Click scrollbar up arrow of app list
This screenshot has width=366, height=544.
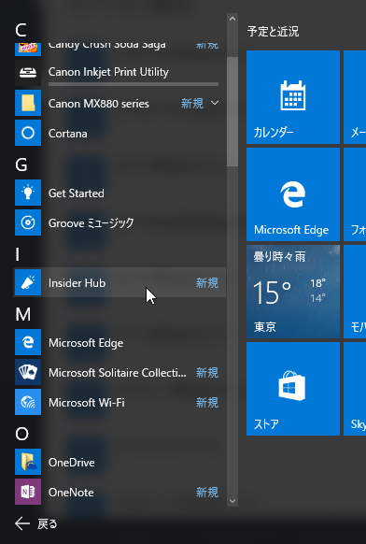pyautogui.click(x=232, y=19)
